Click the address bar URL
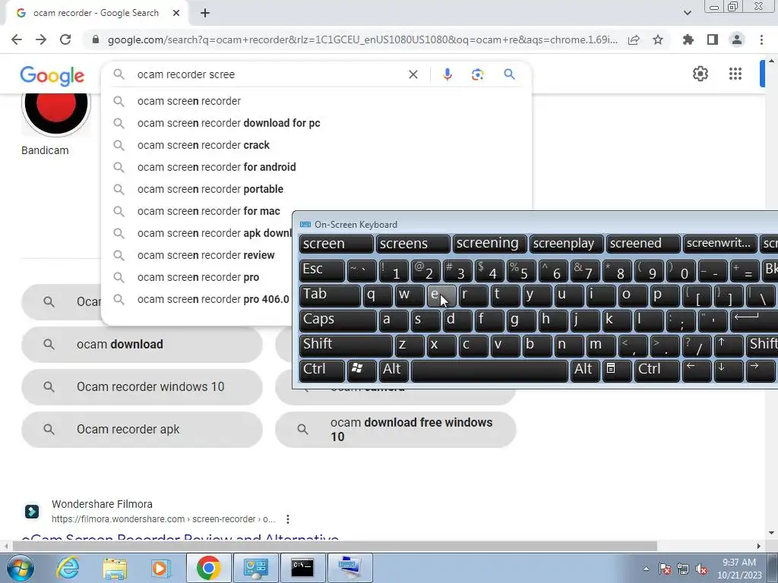This screenshot has width=778, height=583. pyautogui.click(x=362, y=39)
